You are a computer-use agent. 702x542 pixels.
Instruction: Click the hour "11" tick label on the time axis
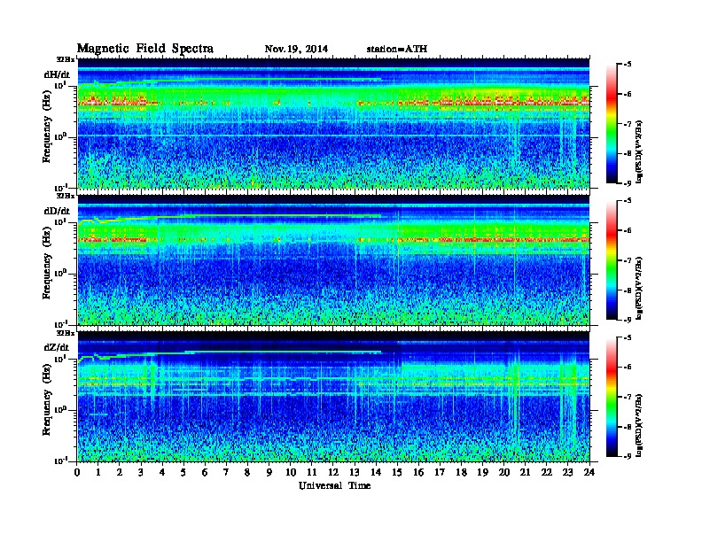pyautogui.click(x=312, y=472)
